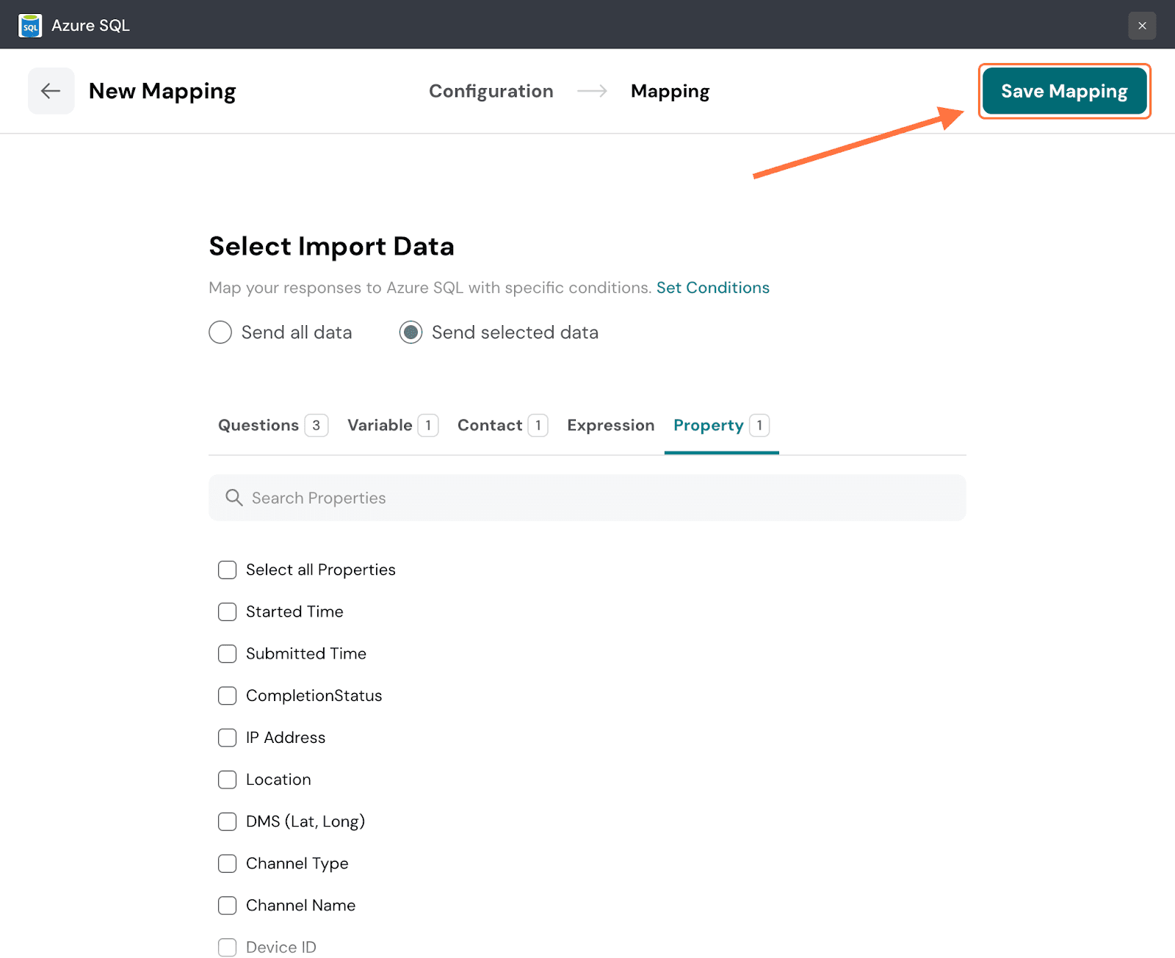1175x958 pixels.
Task: Click the back arrow icon
Action: [51, 91]
